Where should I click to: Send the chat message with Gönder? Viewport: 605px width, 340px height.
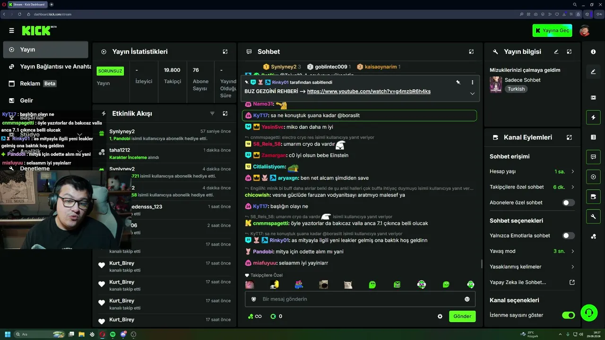(462, 316)
